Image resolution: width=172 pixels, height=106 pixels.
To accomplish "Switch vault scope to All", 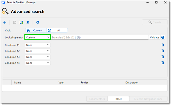I will [x=57, y=30].
